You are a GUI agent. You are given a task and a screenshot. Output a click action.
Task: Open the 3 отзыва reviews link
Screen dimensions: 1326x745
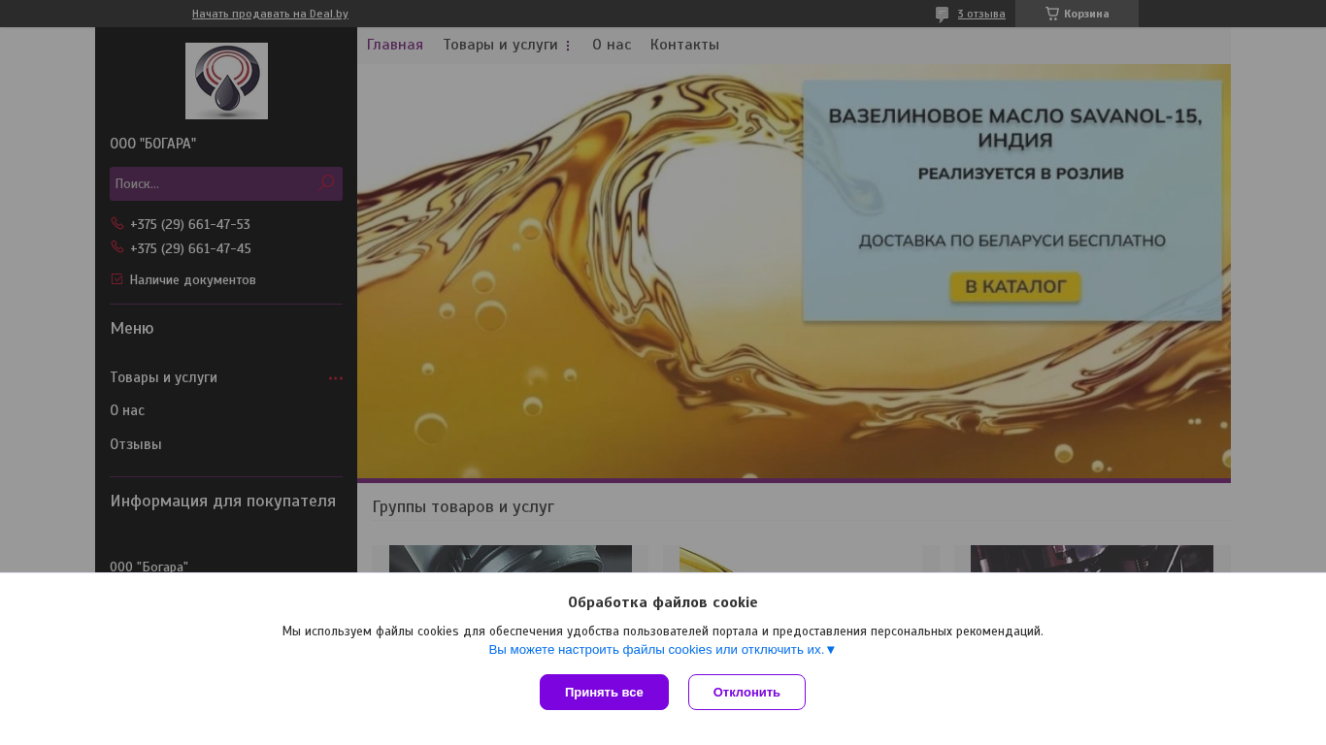981,14
